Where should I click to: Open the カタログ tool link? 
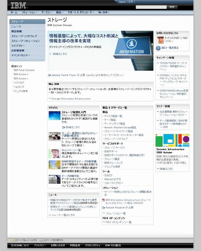pos(108,175)
